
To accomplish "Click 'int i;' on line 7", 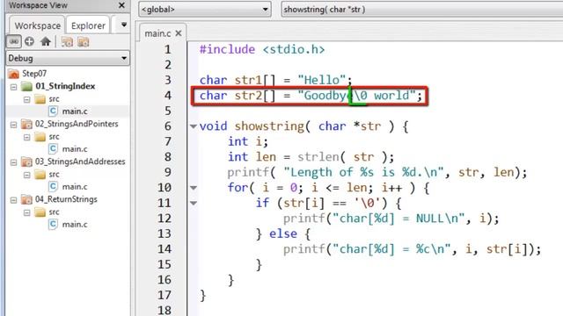I will tap(248, 141).
